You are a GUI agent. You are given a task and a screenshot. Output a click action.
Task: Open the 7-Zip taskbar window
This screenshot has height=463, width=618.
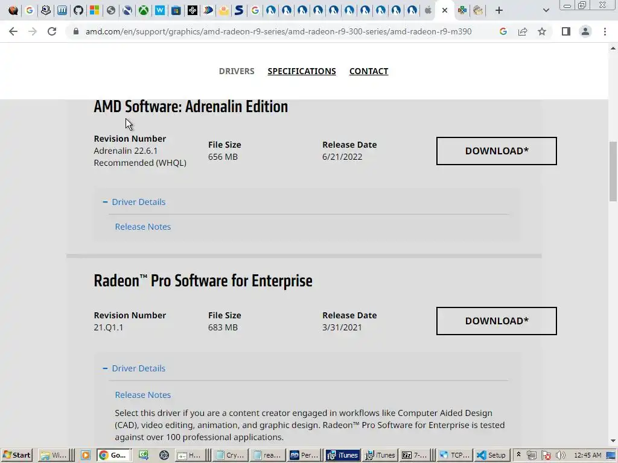tap(415, 455)
